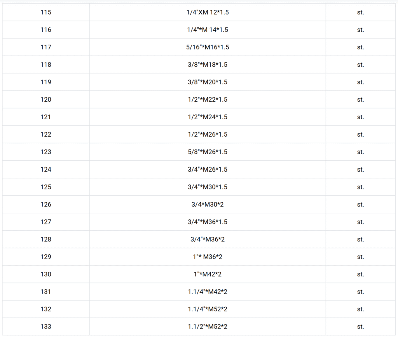Select the 1"* M36*2 size entry

click(207, 257)
